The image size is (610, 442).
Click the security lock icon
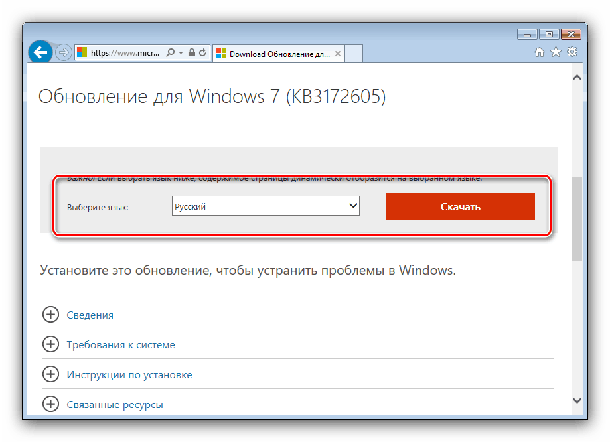192,52
